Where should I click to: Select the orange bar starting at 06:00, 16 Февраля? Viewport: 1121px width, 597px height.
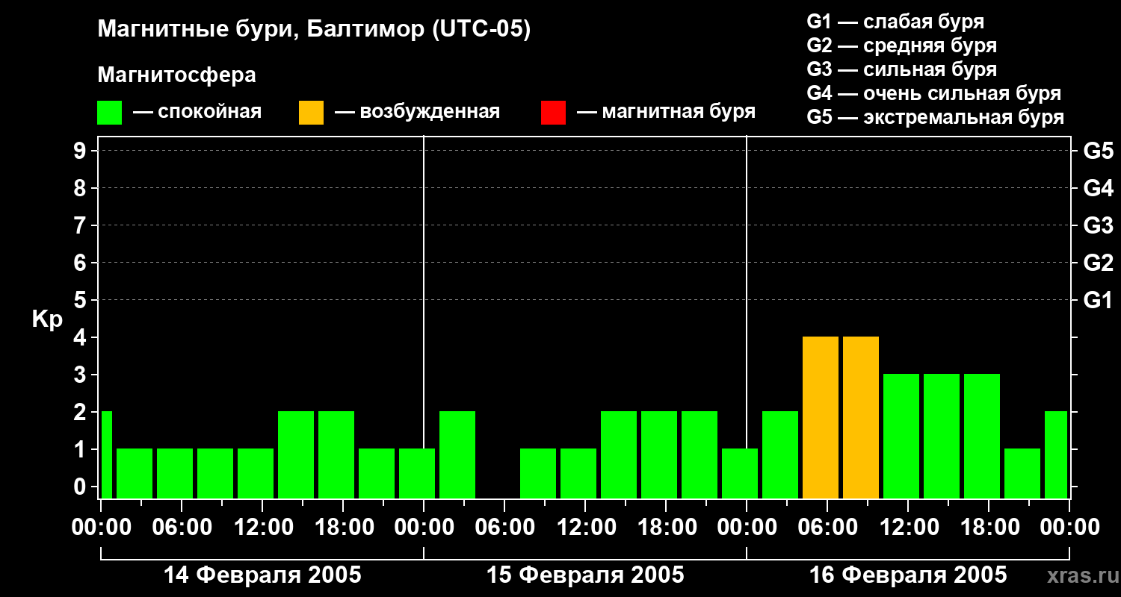[x=861, y=417]
